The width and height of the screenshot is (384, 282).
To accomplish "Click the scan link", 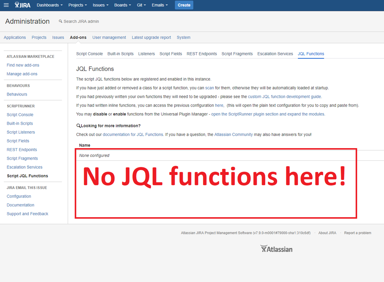I will (x=209, y=88).
